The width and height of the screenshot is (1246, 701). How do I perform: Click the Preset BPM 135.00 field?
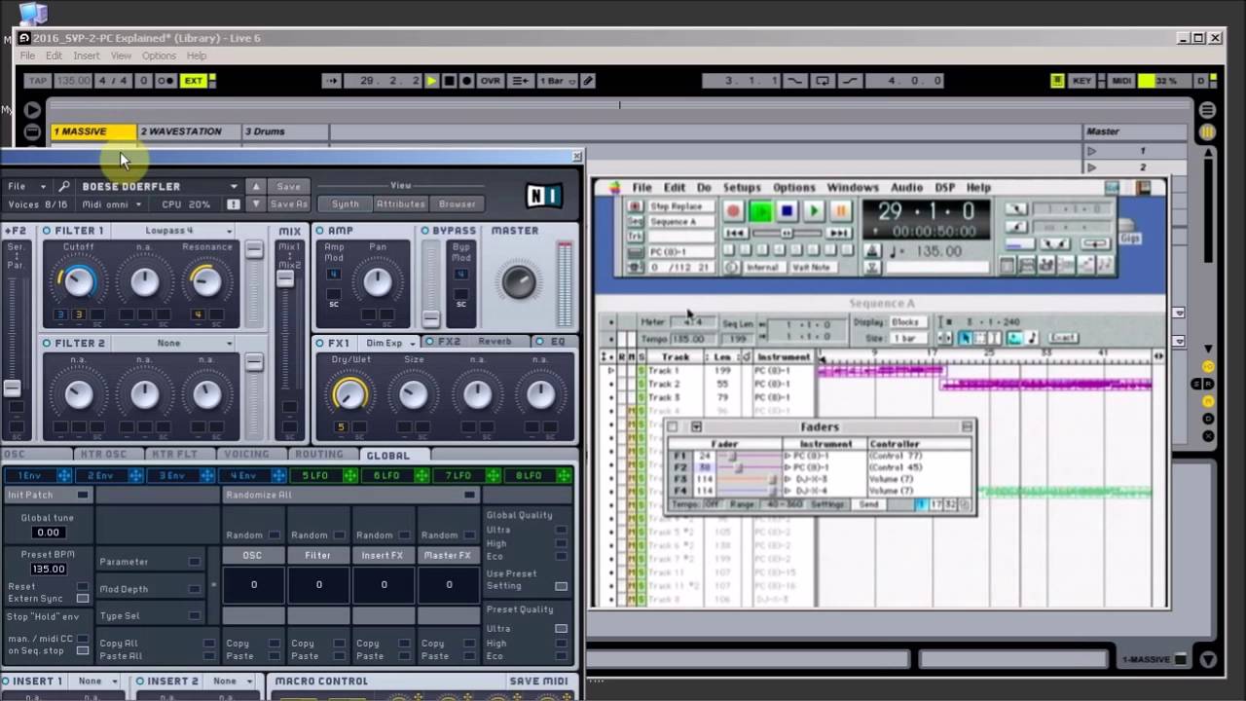48,569
